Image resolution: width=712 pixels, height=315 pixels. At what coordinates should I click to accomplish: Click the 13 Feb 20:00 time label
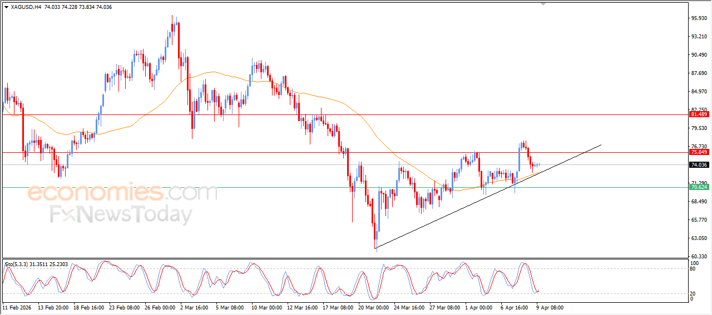52,307
